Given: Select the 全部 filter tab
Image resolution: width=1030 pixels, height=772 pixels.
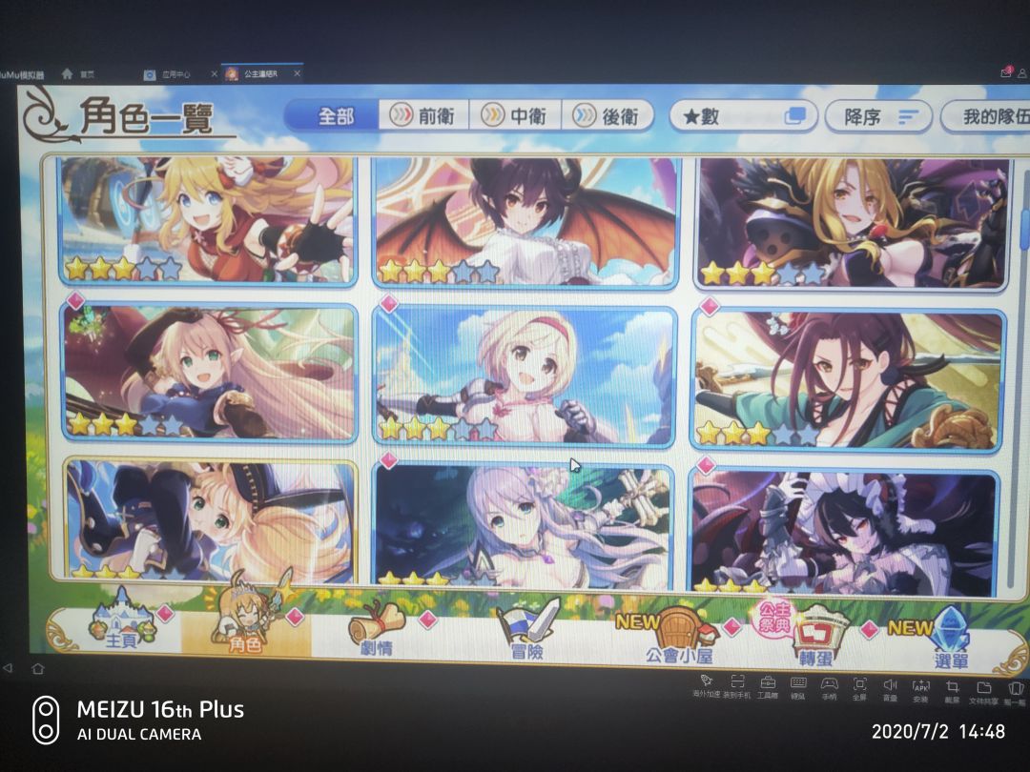Looking at the screenshot, I should click(333, 116).
